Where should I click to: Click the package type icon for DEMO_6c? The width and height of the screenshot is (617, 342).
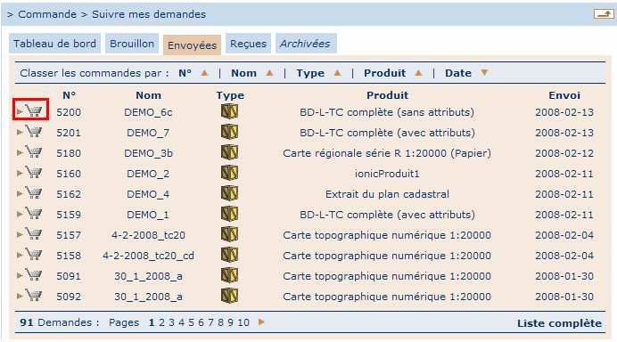229,111
